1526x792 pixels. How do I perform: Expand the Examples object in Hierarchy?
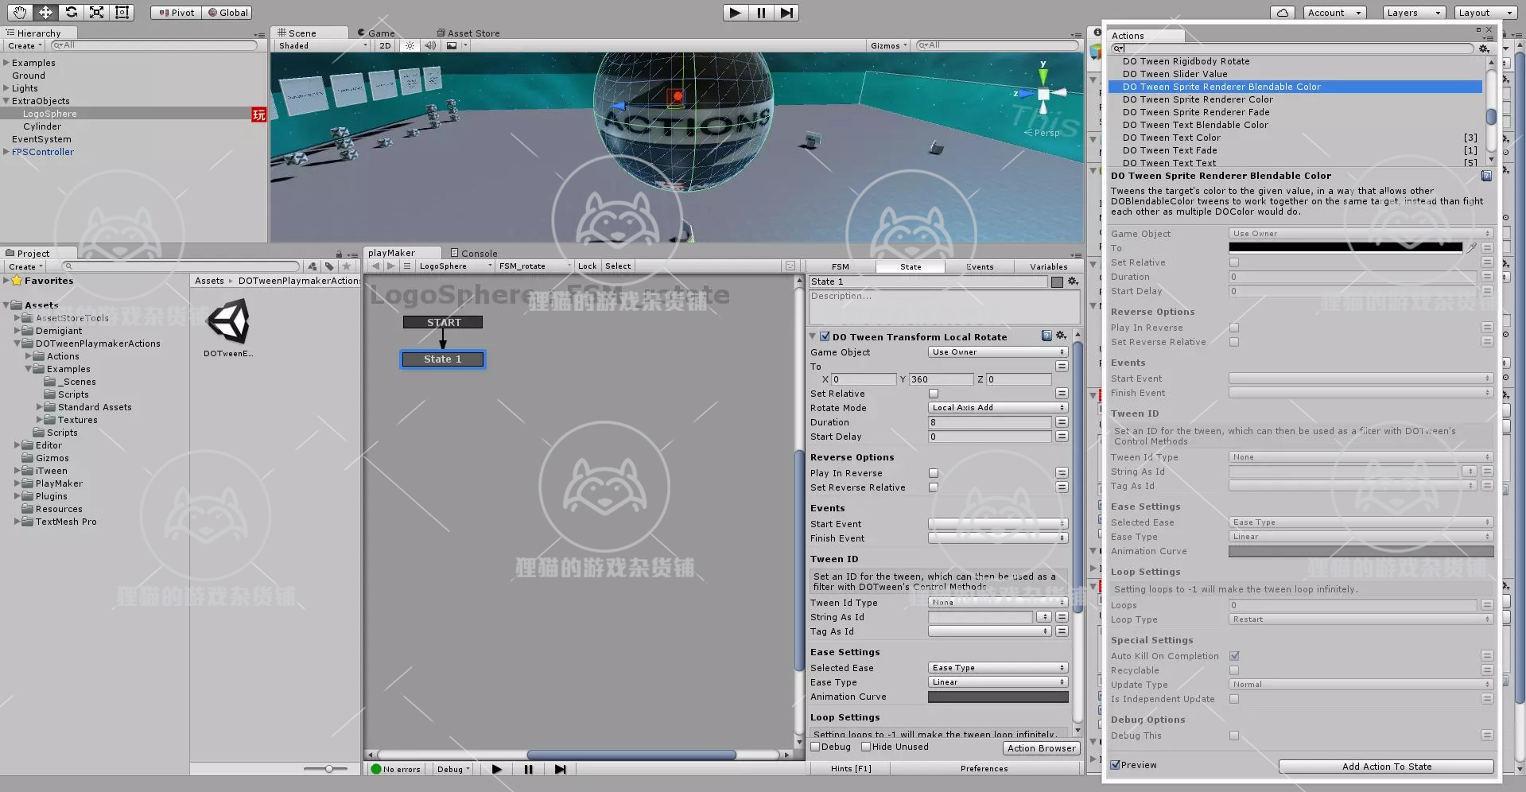click(x=6, y=63)
